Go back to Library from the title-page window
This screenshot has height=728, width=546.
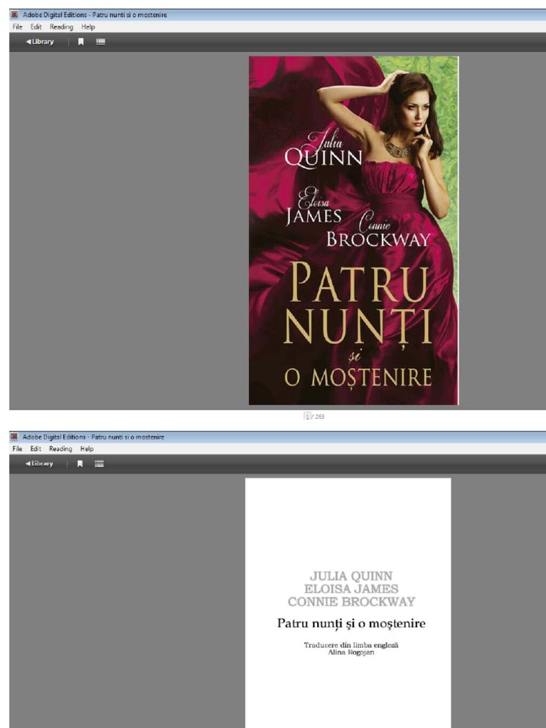pos(40,464)
